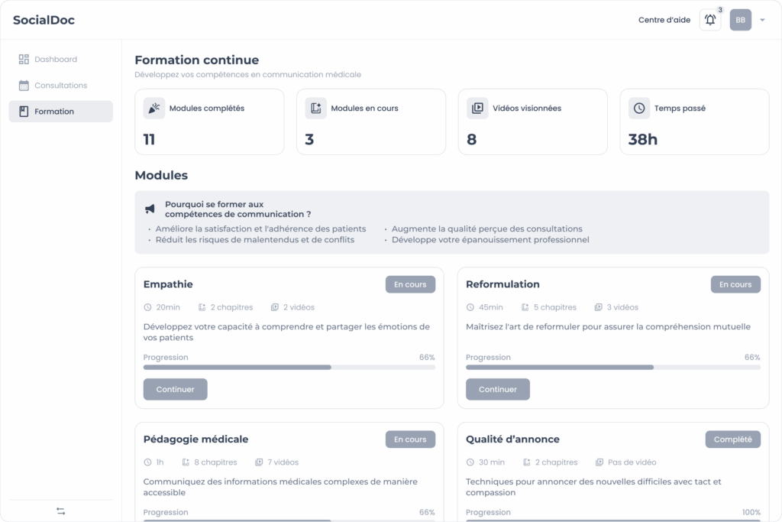Viewport: 782px width, 522px height.
Task: Click the Vidéos visionnées play icon
Action: pyautogui.click(x=477, y=109)
